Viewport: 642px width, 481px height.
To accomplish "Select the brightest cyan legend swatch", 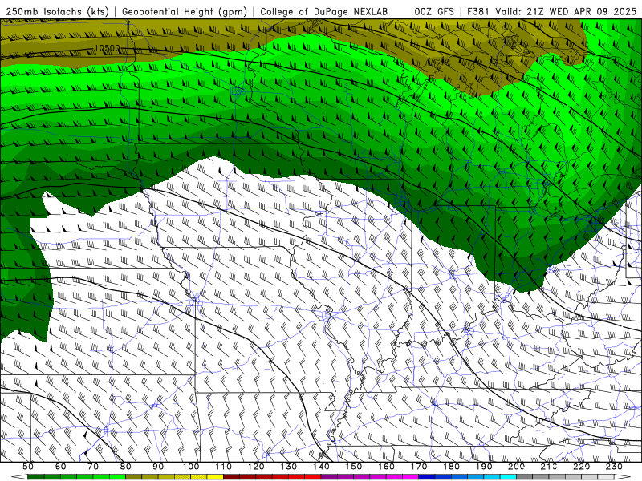I will click(x=508, y=476).
